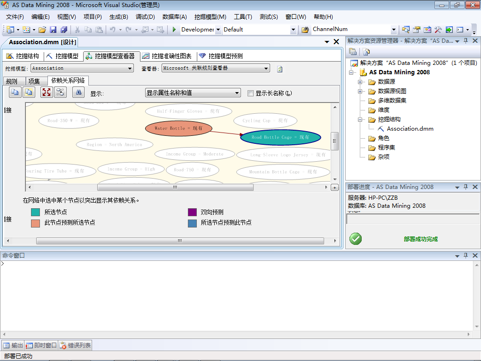Copy entire graph icon in network toolbar
481x361 pixels.
pos(29,92)
